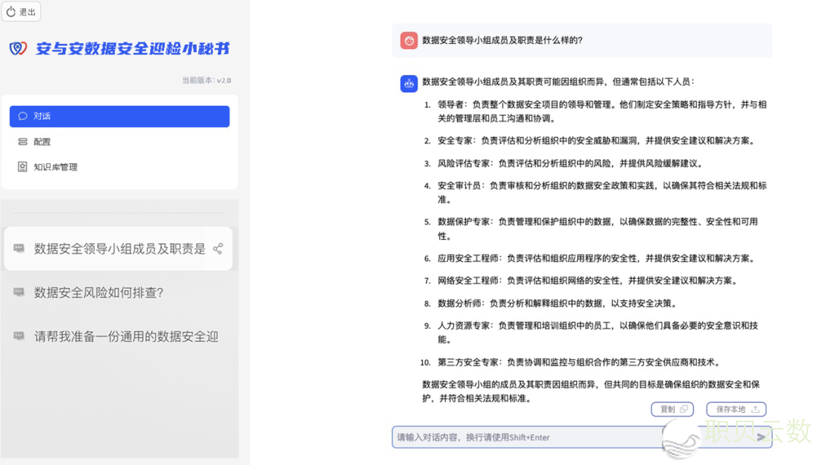Select the 数据安全领导小组成员及职责是 conversation
This screenshot has height=465, width=817.
point(119,249)
